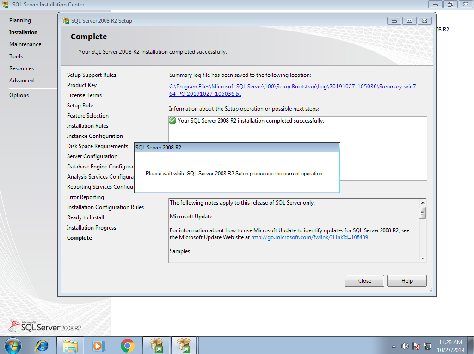Select Setup Support Rules step
Screen dimensions: 474x354
point(91,75)
